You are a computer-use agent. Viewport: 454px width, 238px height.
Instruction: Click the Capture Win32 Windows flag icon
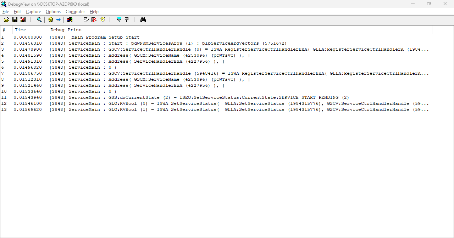click(70, 20)
